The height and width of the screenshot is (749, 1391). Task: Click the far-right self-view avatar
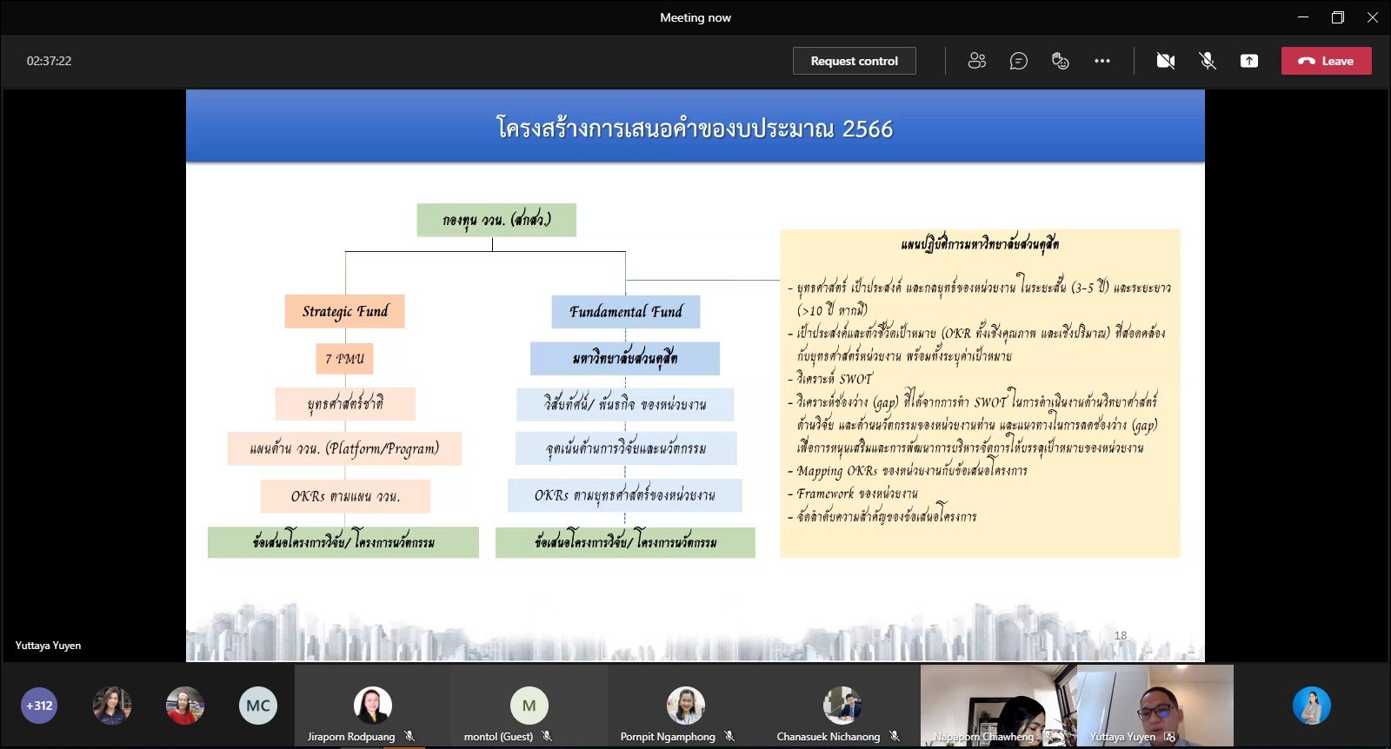point(1311,706)
